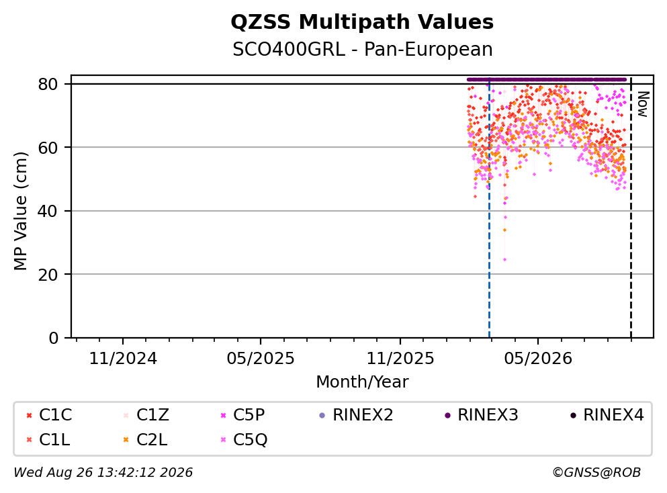Click the 0 y-axis tick label
Viewport: 667px width, 493px height.
tap(54, 338)
